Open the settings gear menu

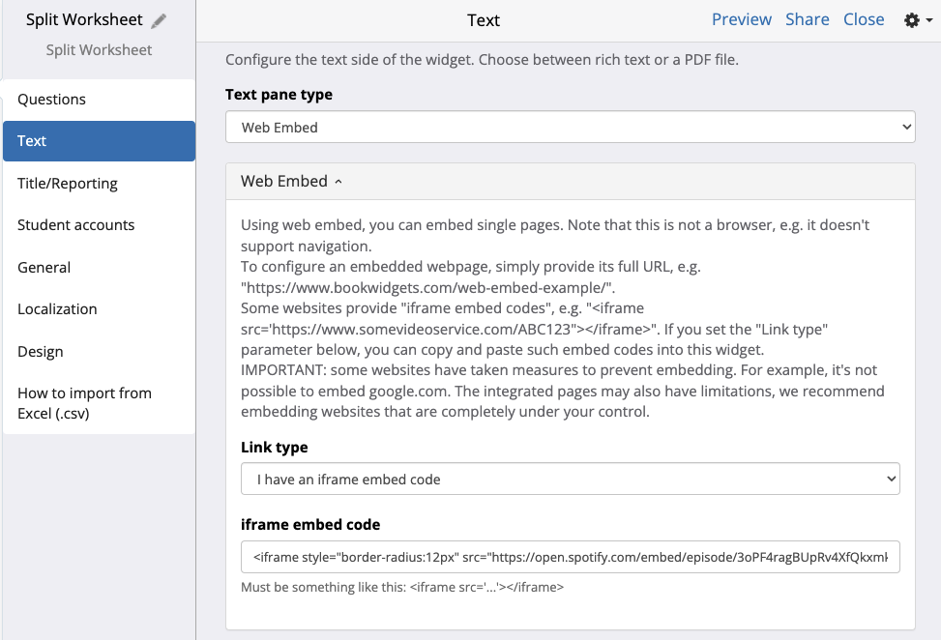(912, 20)
